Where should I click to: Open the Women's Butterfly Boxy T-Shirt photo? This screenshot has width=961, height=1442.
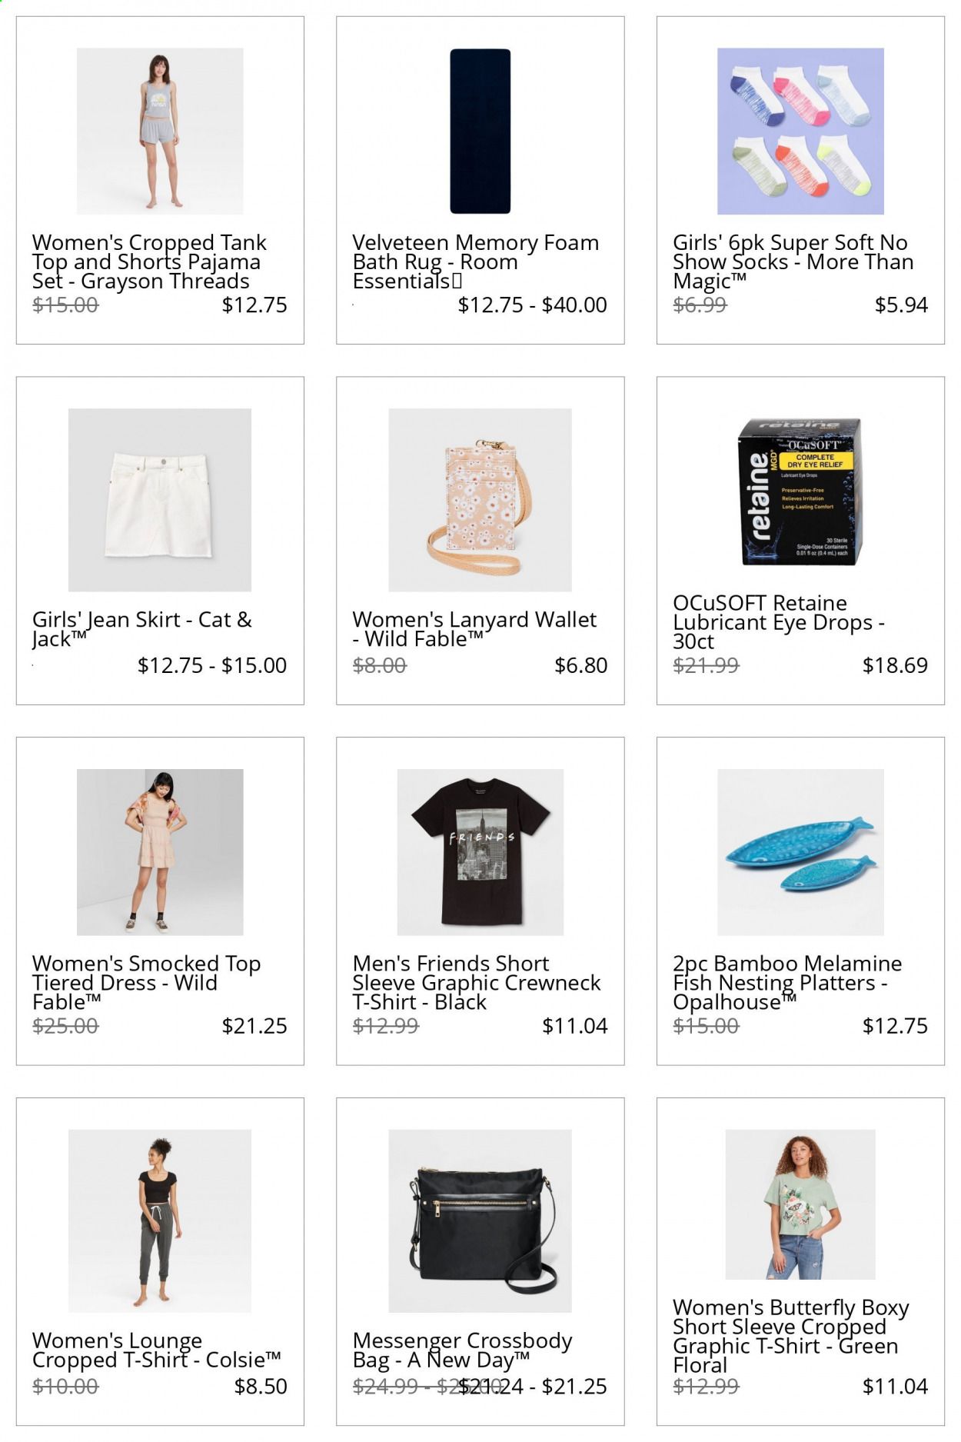[x=800, y=1204]
